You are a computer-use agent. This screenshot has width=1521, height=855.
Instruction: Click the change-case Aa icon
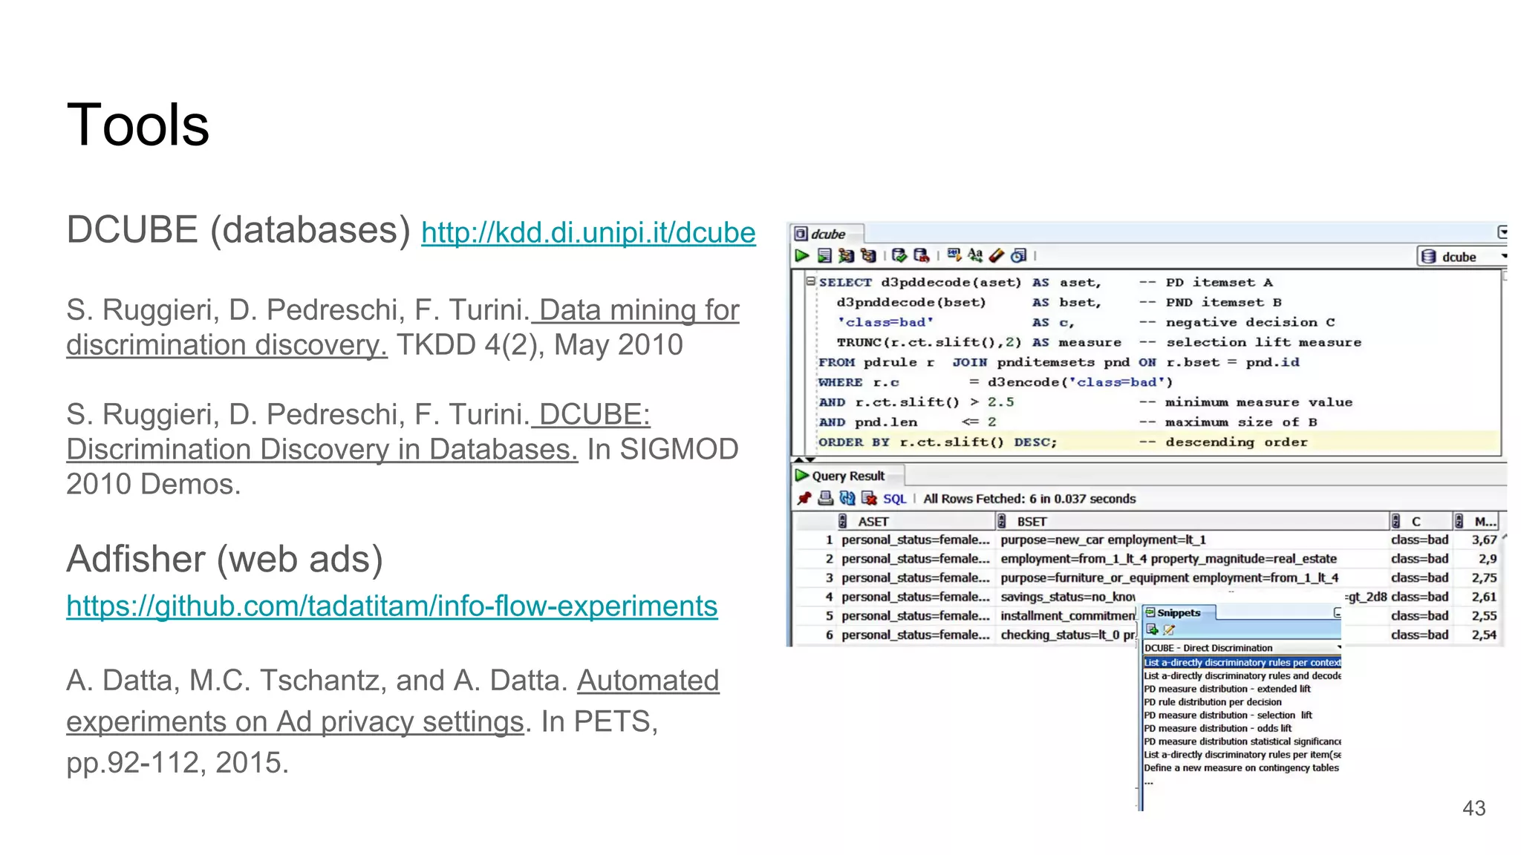click(x=975, y=256)
